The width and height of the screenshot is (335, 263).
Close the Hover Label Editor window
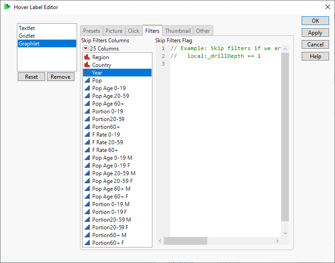point(327,7)
